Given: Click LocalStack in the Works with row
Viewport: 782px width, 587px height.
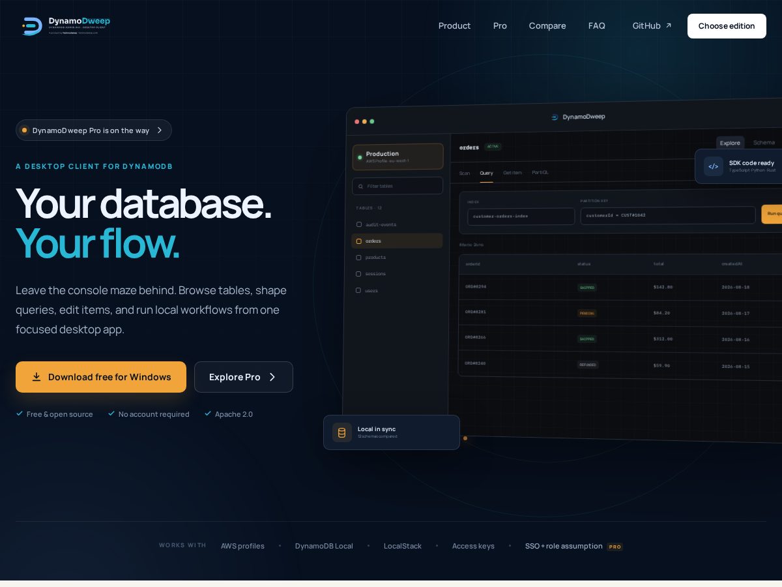Looking at the screenshot, I should [x=403, y=546].
